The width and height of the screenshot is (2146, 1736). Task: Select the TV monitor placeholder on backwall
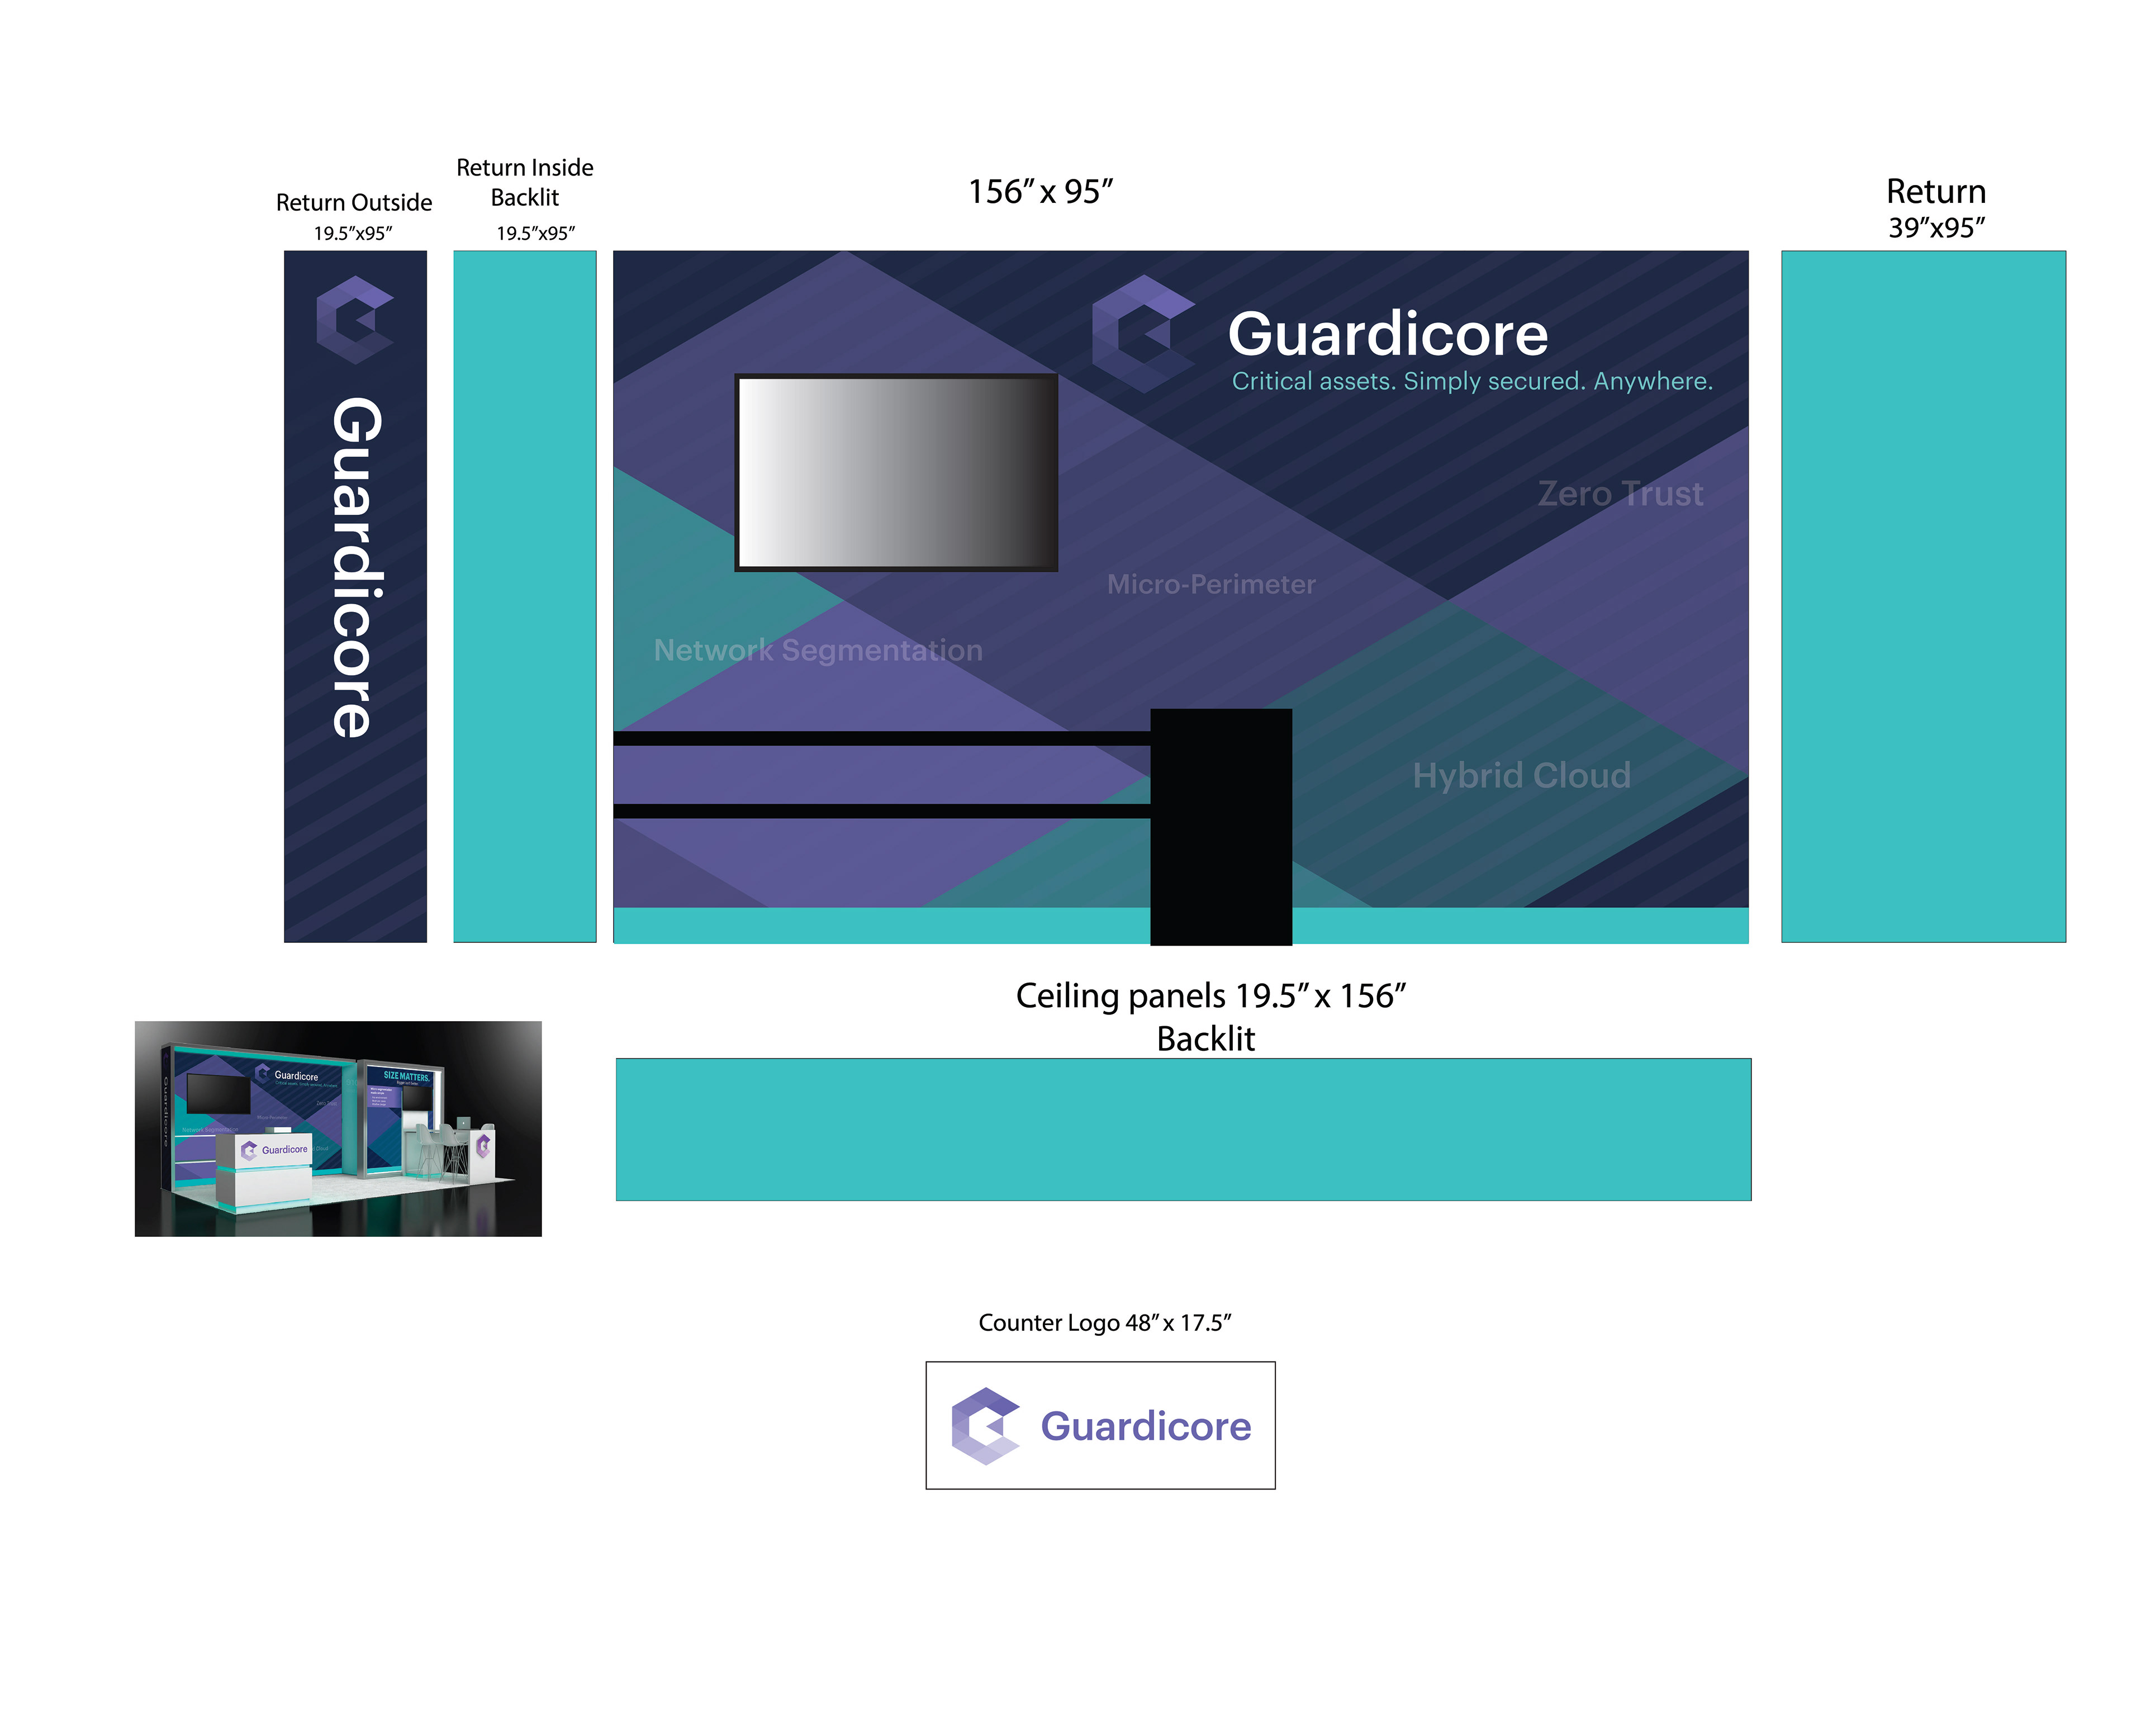pos(896,473)
